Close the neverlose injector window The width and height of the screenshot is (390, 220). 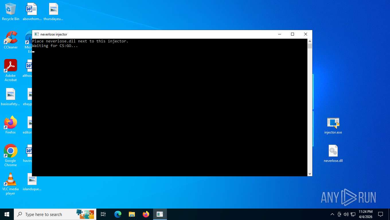[x=306, y=34]
